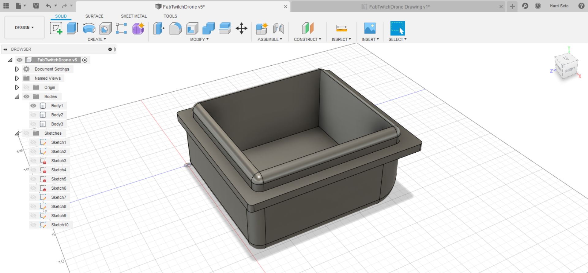Select the Hole tool
Screen dimensions: 588x273
105,28
